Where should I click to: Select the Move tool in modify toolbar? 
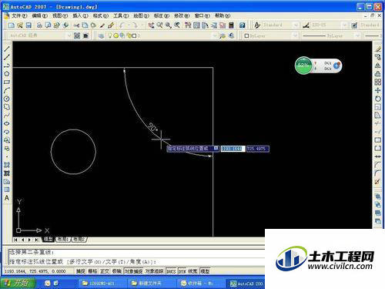point(377,90)
